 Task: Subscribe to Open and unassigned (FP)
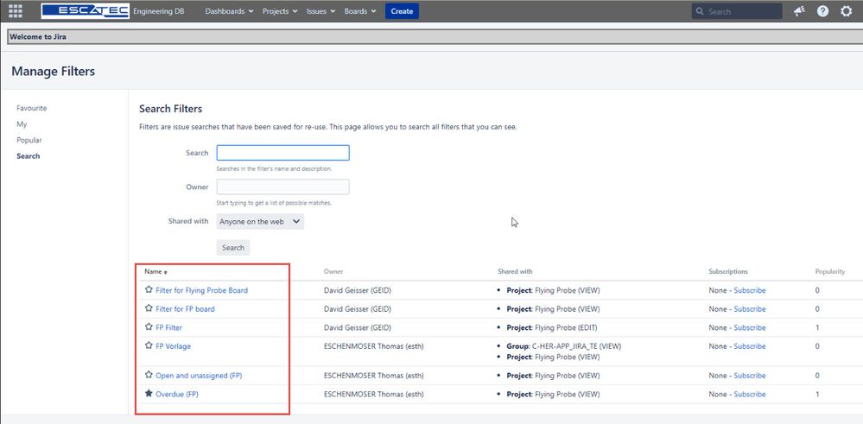click(750, 376)
